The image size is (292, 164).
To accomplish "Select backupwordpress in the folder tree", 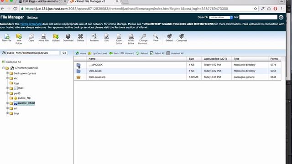I will pos(25,73).
